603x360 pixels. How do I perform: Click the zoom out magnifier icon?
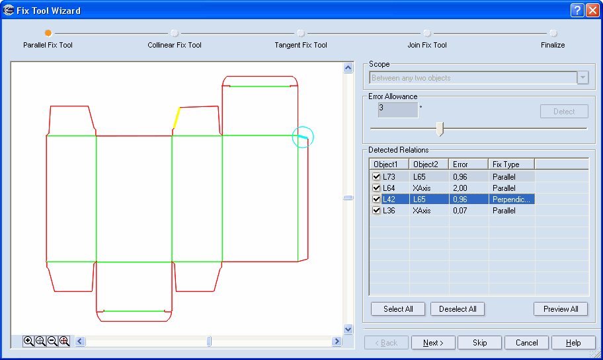coord(52,341)
